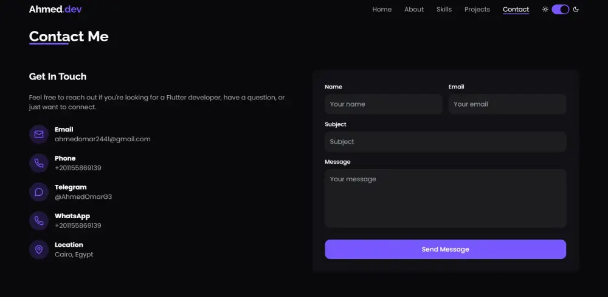Select the Subject input field
Image resolution: width=608 pixels, height=297 pixels.
click(x=445, y=142)
